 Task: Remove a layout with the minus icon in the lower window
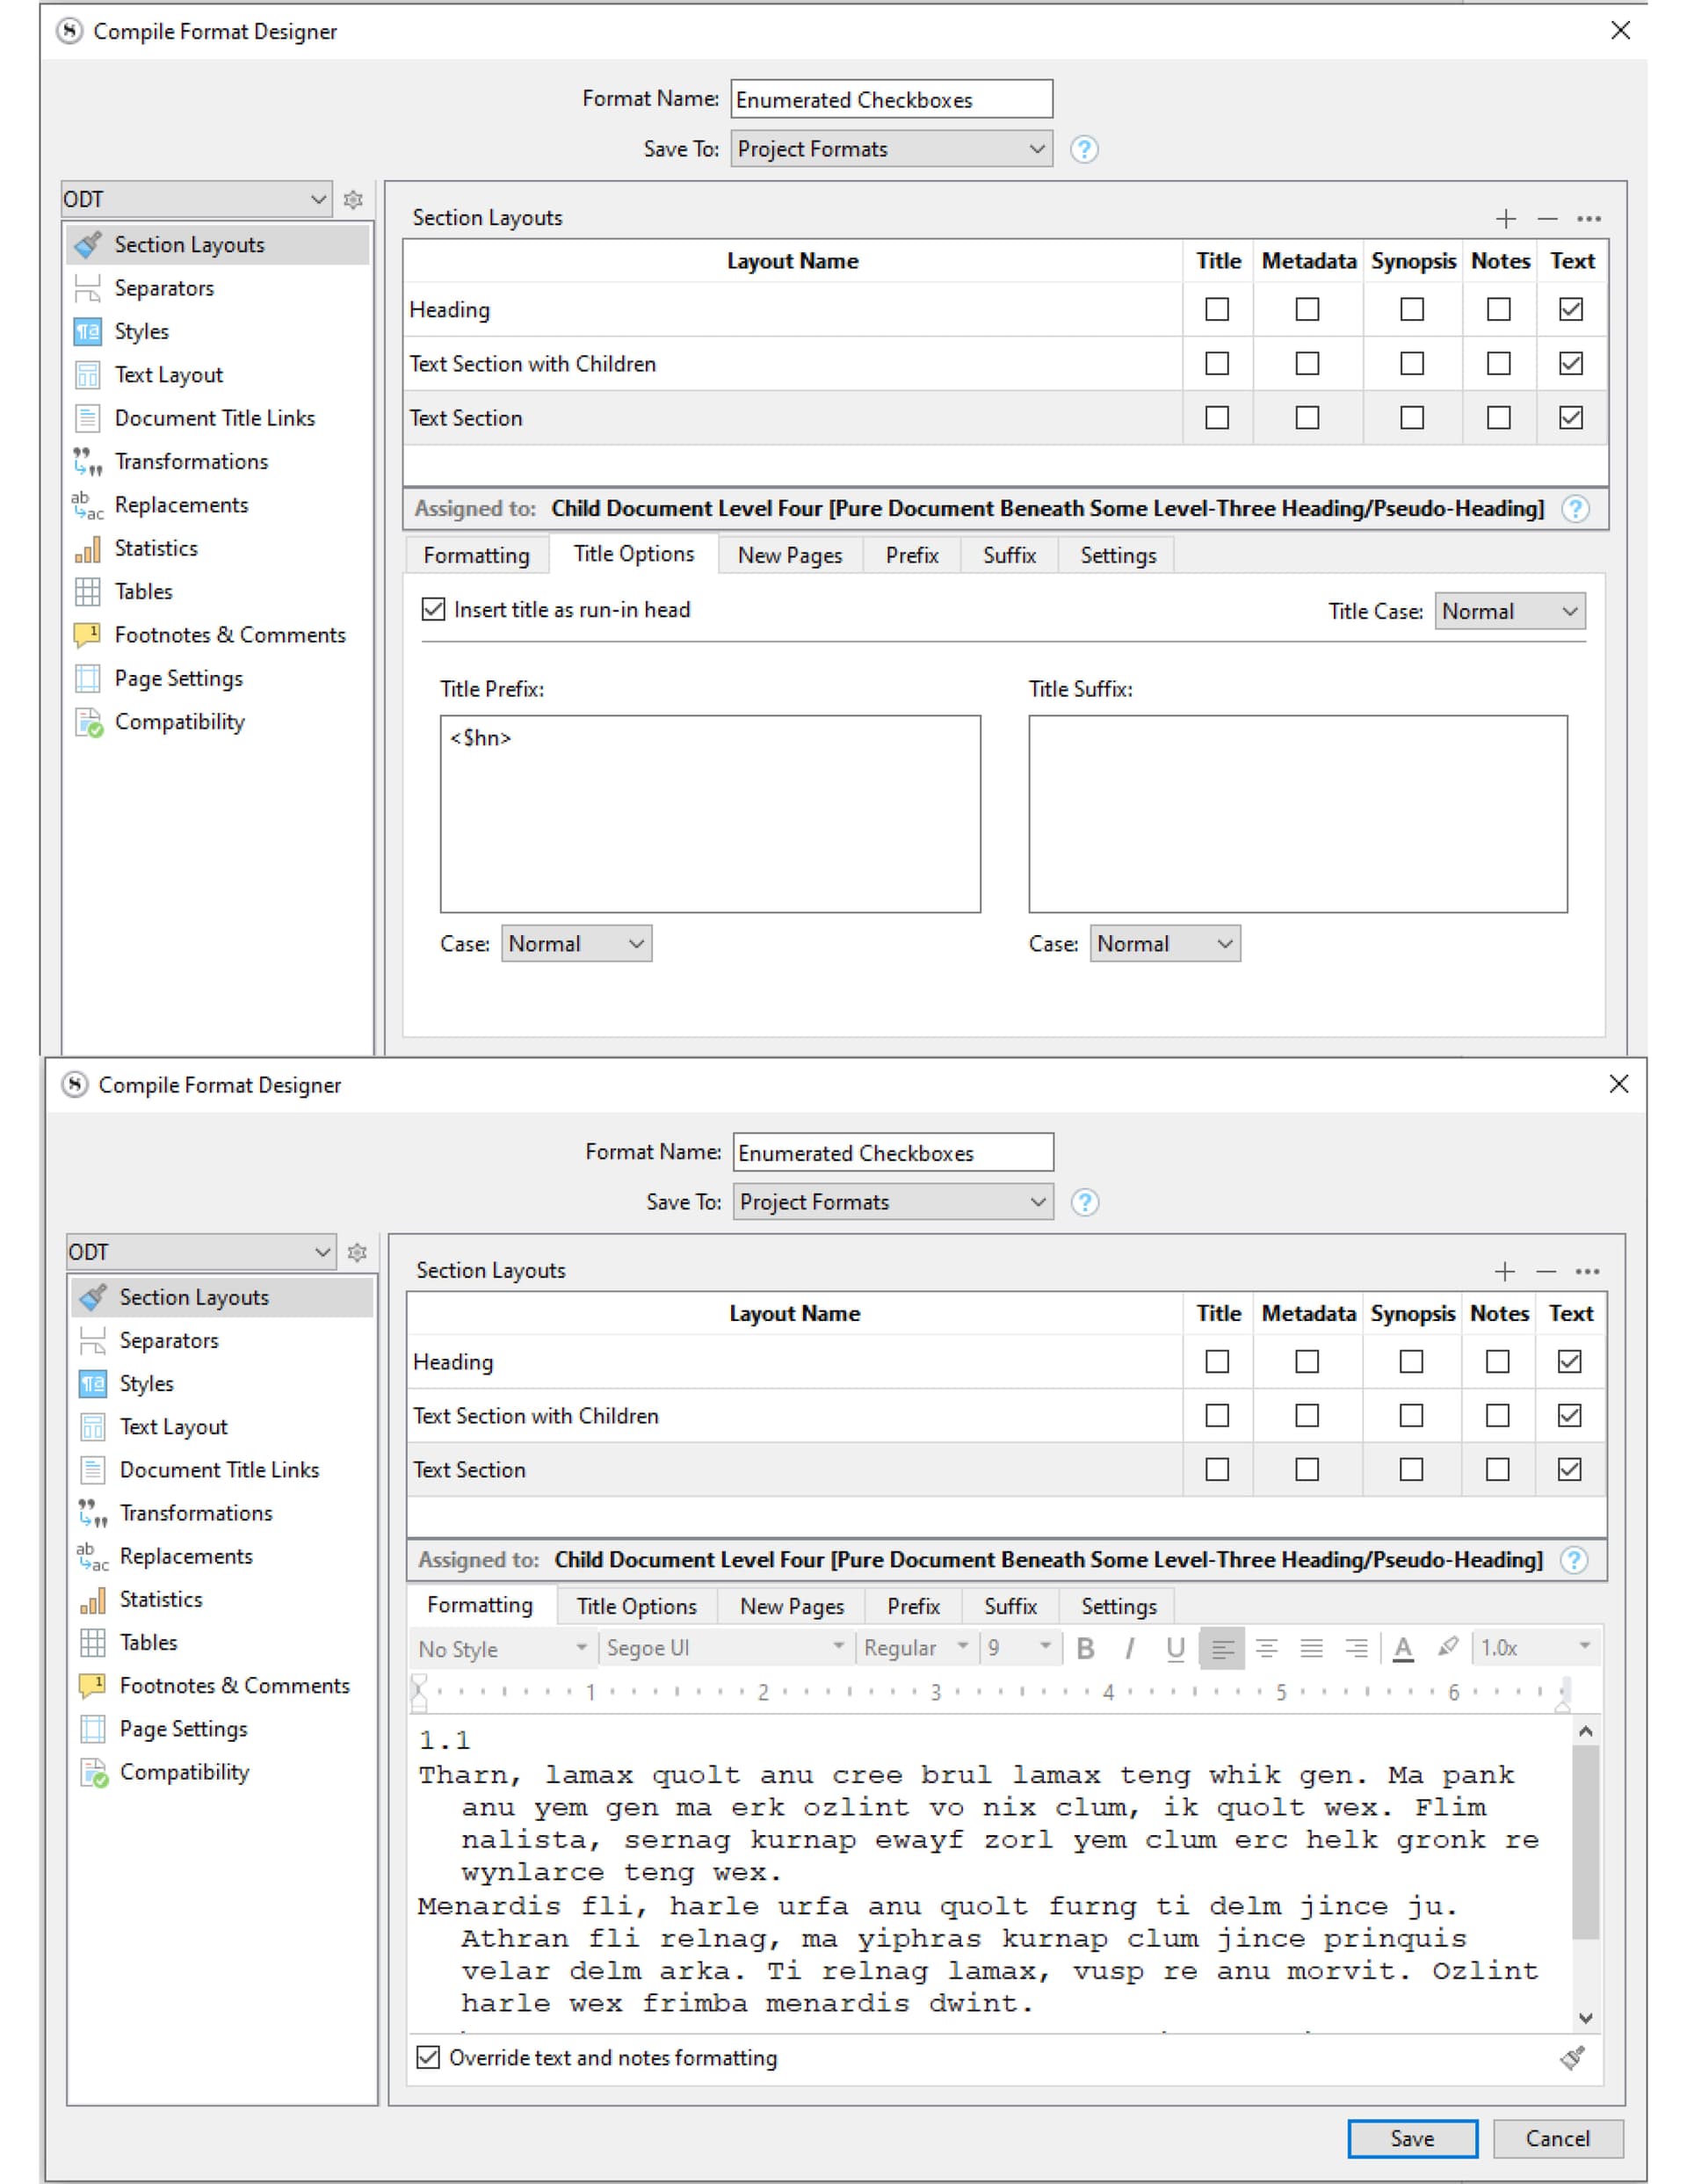click(x=1546, y=1270)
